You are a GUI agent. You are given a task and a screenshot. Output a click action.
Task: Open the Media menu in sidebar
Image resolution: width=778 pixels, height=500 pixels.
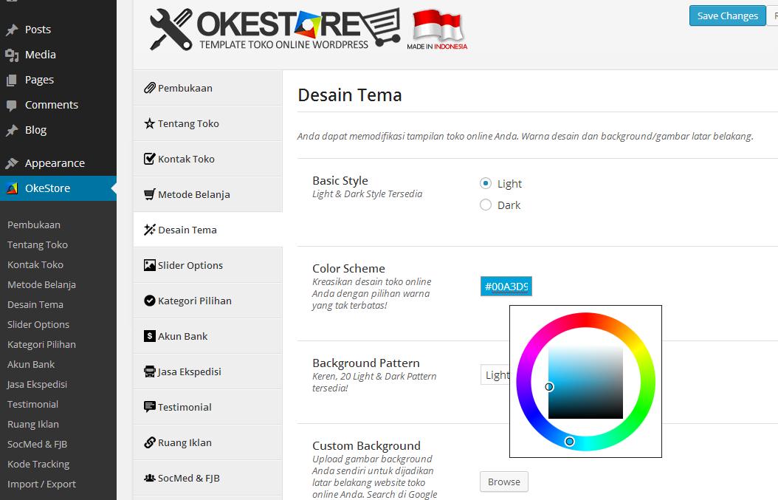click(40, 55)
